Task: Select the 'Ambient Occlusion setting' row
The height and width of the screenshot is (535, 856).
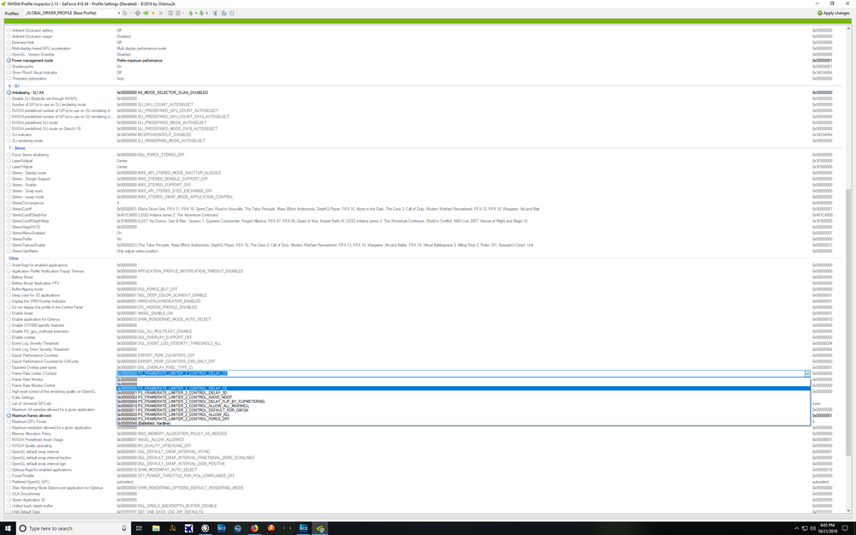Action: tap(425, 31)
